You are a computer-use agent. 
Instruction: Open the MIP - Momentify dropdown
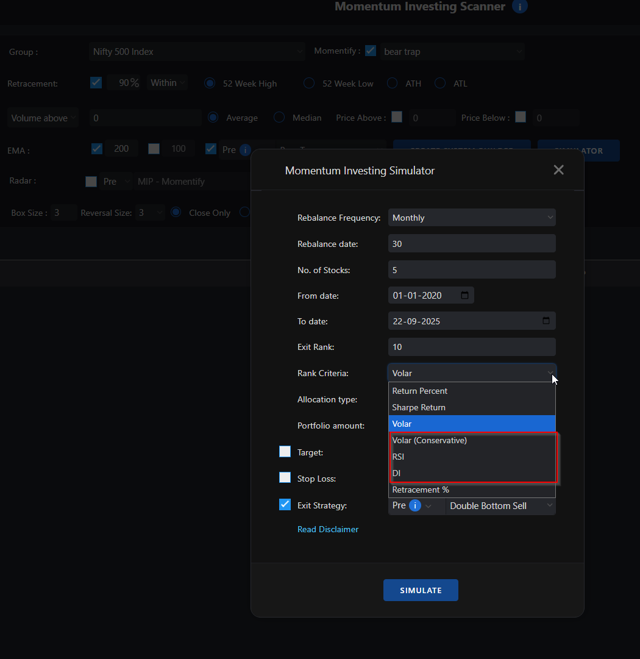[193, 182]
